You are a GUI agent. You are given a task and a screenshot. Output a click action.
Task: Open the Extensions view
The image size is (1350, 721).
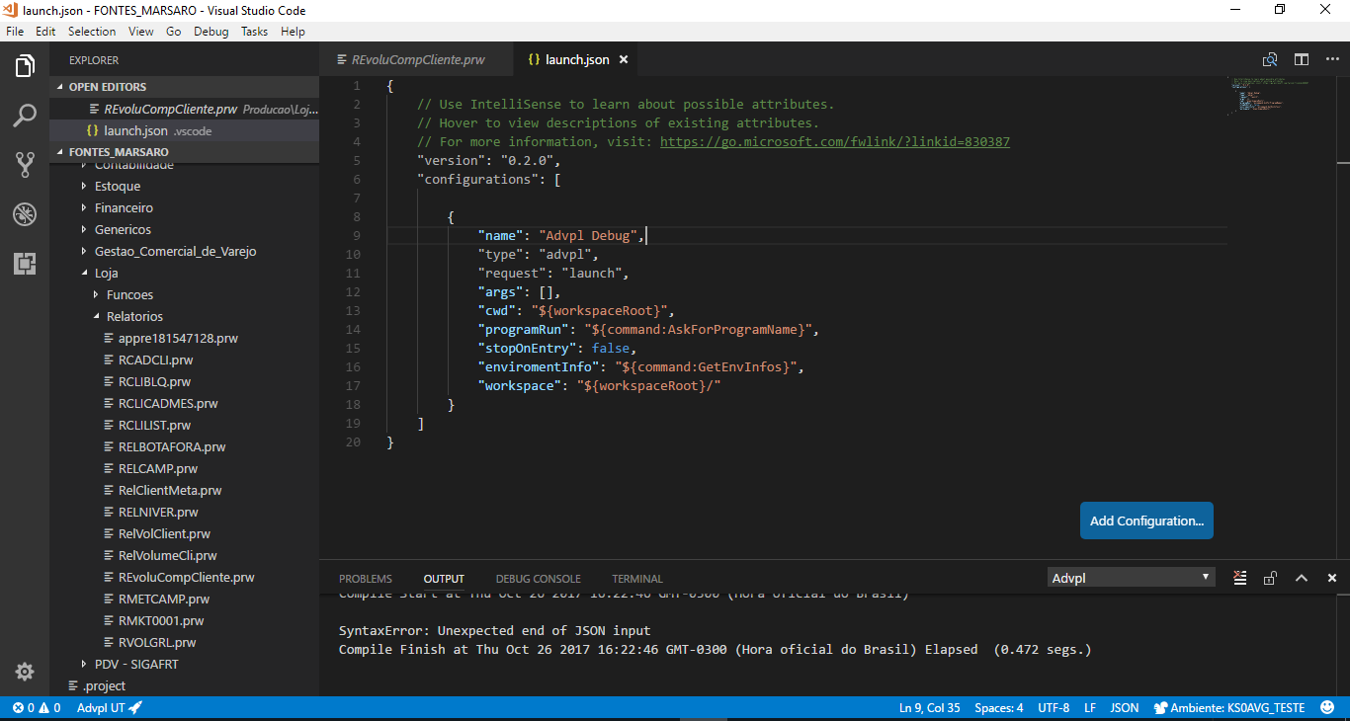(x=25, y=263)
